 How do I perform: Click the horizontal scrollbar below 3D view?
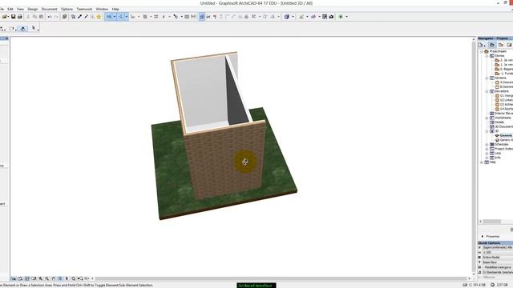pos(281,278)
